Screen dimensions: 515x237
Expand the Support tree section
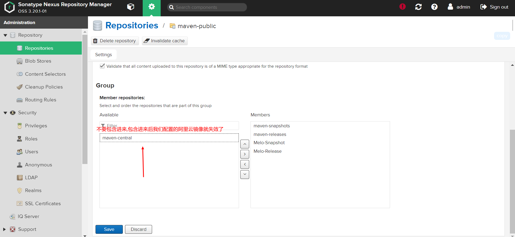click(x=4, y=229)
